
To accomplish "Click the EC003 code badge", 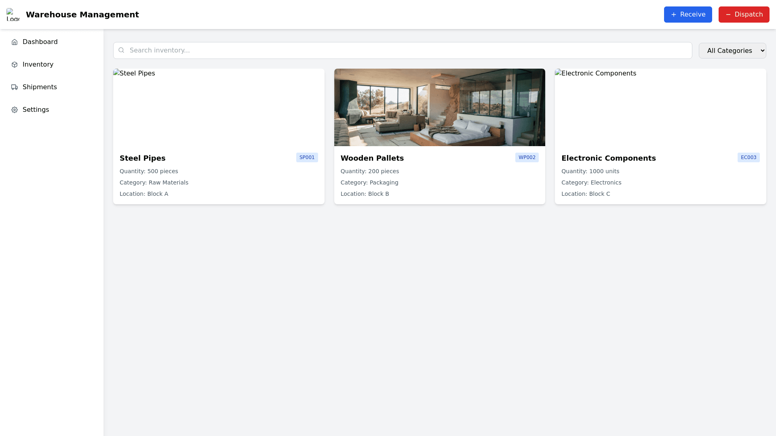I will (748, 157).
